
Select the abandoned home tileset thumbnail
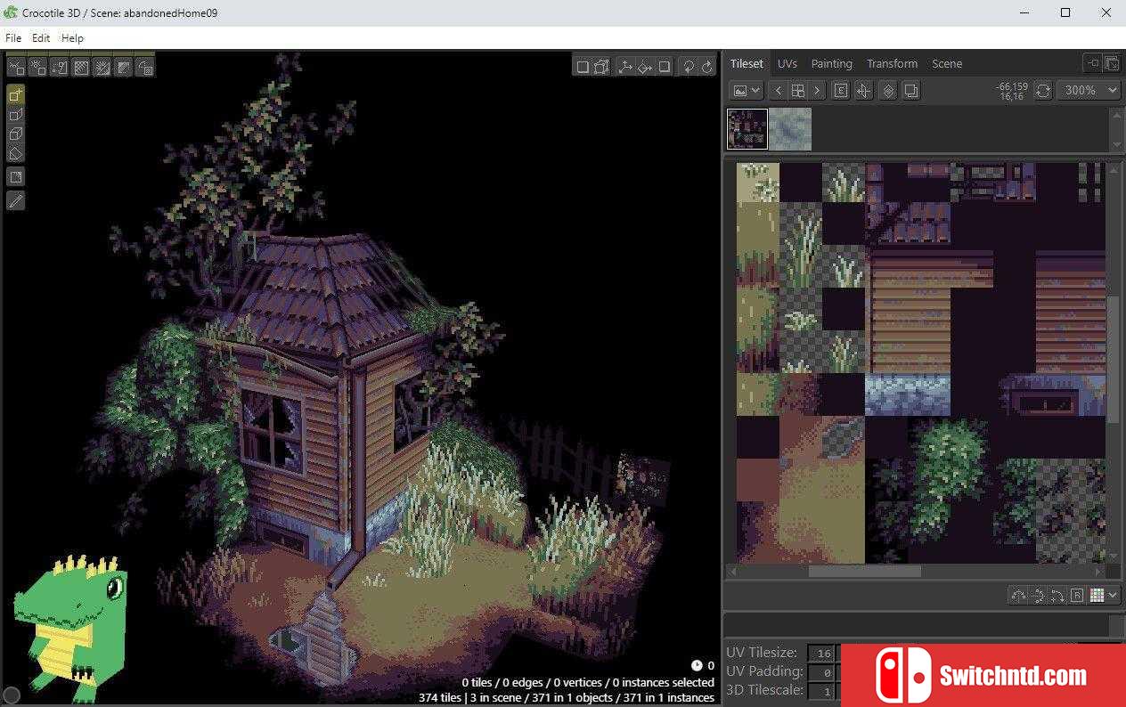(747, 129)
